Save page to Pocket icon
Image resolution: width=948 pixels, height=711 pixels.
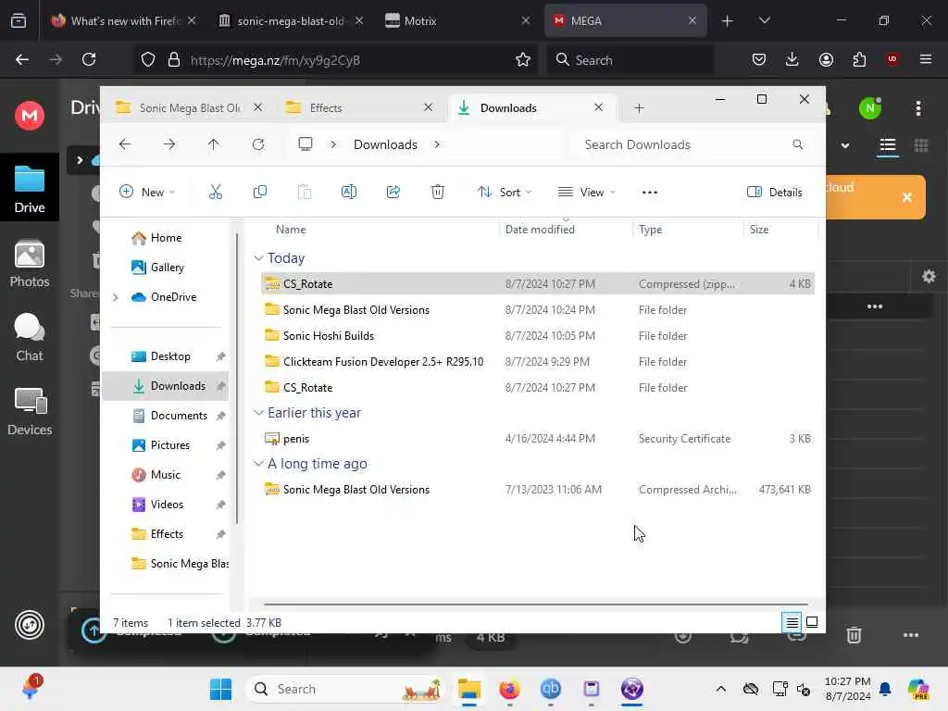tap(759, 59)
